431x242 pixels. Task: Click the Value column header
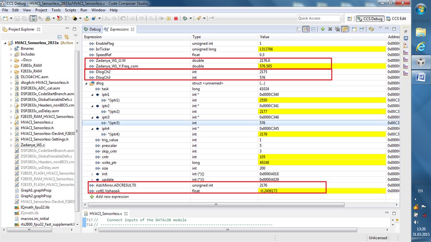[323, 37]
